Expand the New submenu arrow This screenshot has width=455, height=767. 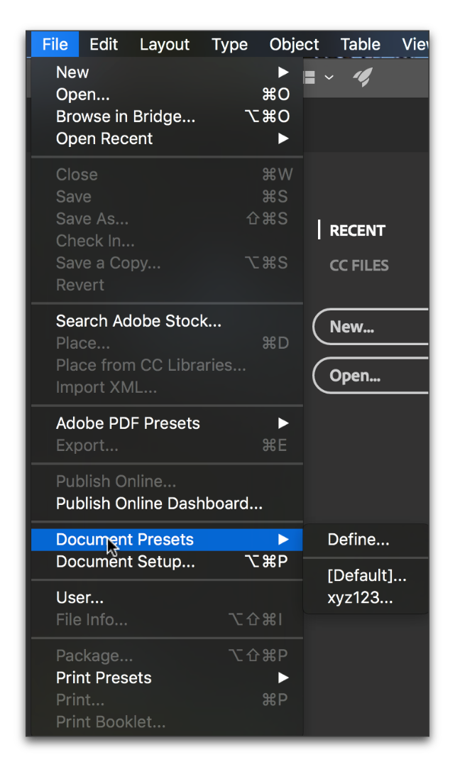click(283, 72)
